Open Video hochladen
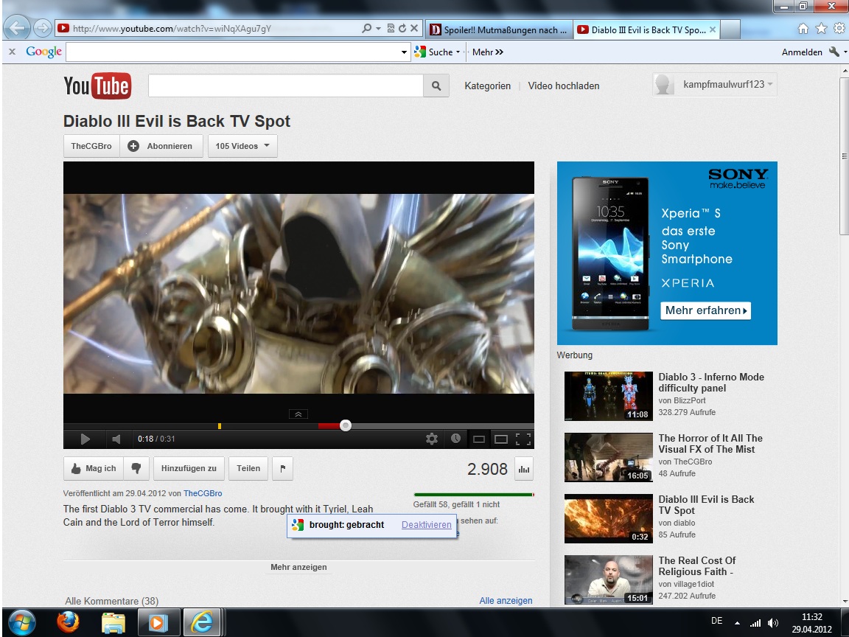Image resolution: width=849 pixels, height=637 pixels. tap(564, 86)
